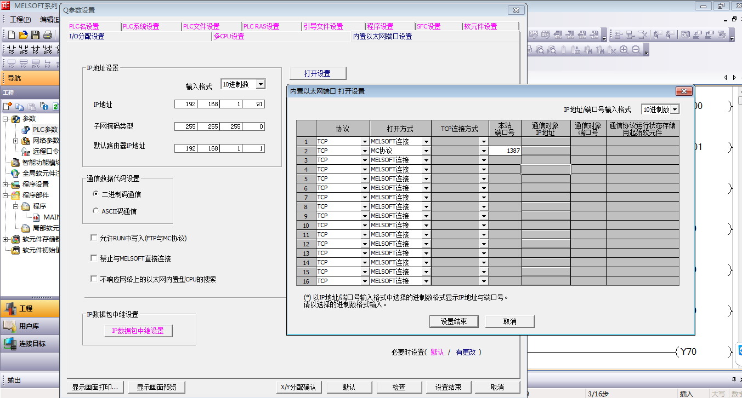Save project using the floppy disk icon
The width and height of the screenshot is (742, 398).
[35, 35]
